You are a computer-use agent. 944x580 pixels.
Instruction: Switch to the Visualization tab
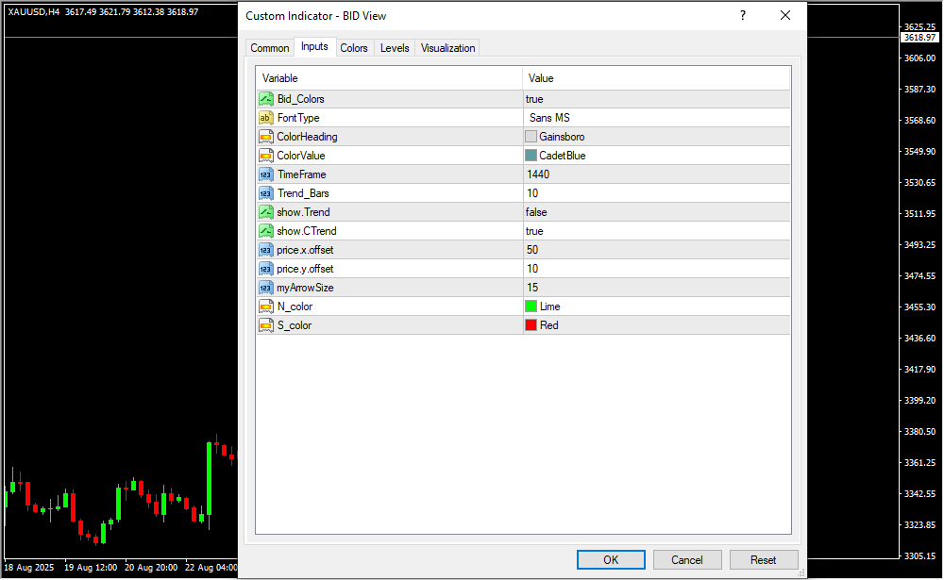pos(447,48)
